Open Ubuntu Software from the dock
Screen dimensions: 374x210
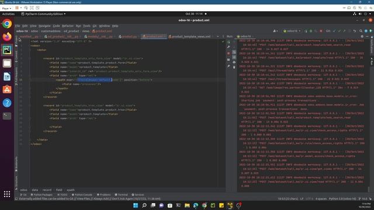point(7,89)
